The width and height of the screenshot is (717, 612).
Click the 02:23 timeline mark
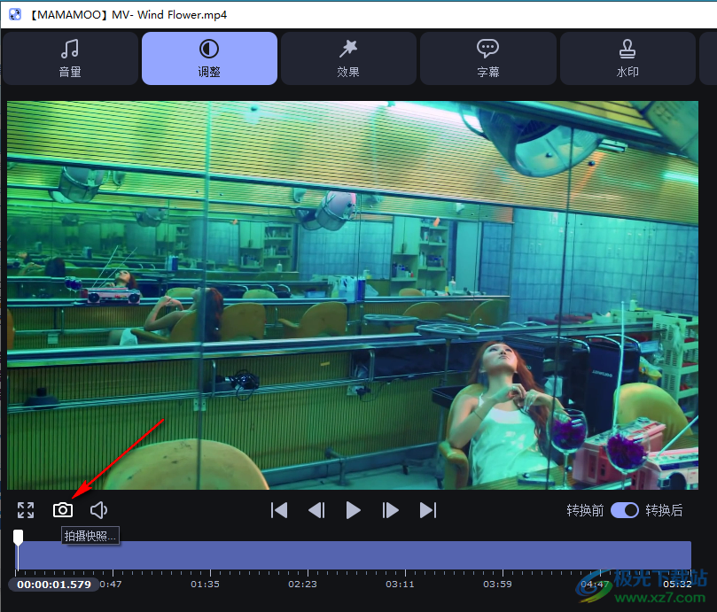click(302, 585)
